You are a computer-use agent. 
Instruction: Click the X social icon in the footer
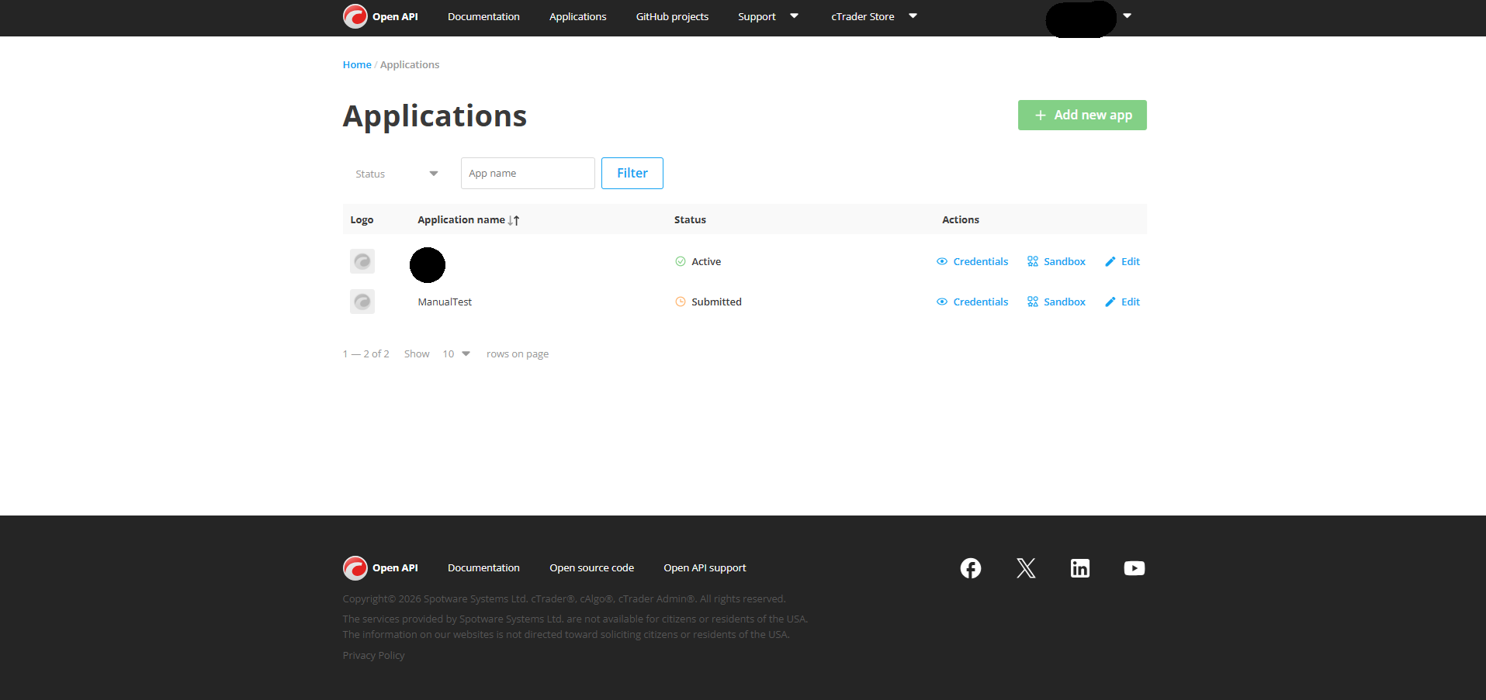coord(1025,568)
